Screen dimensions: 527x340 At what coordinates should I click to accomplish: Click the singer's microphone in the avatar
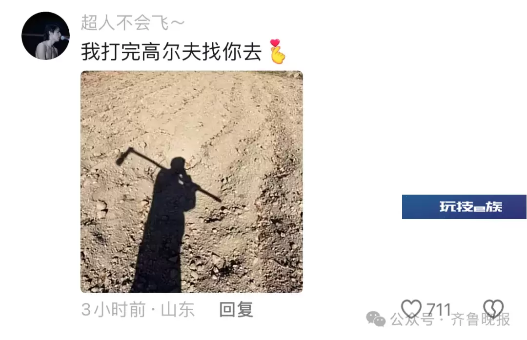(64, 38)
